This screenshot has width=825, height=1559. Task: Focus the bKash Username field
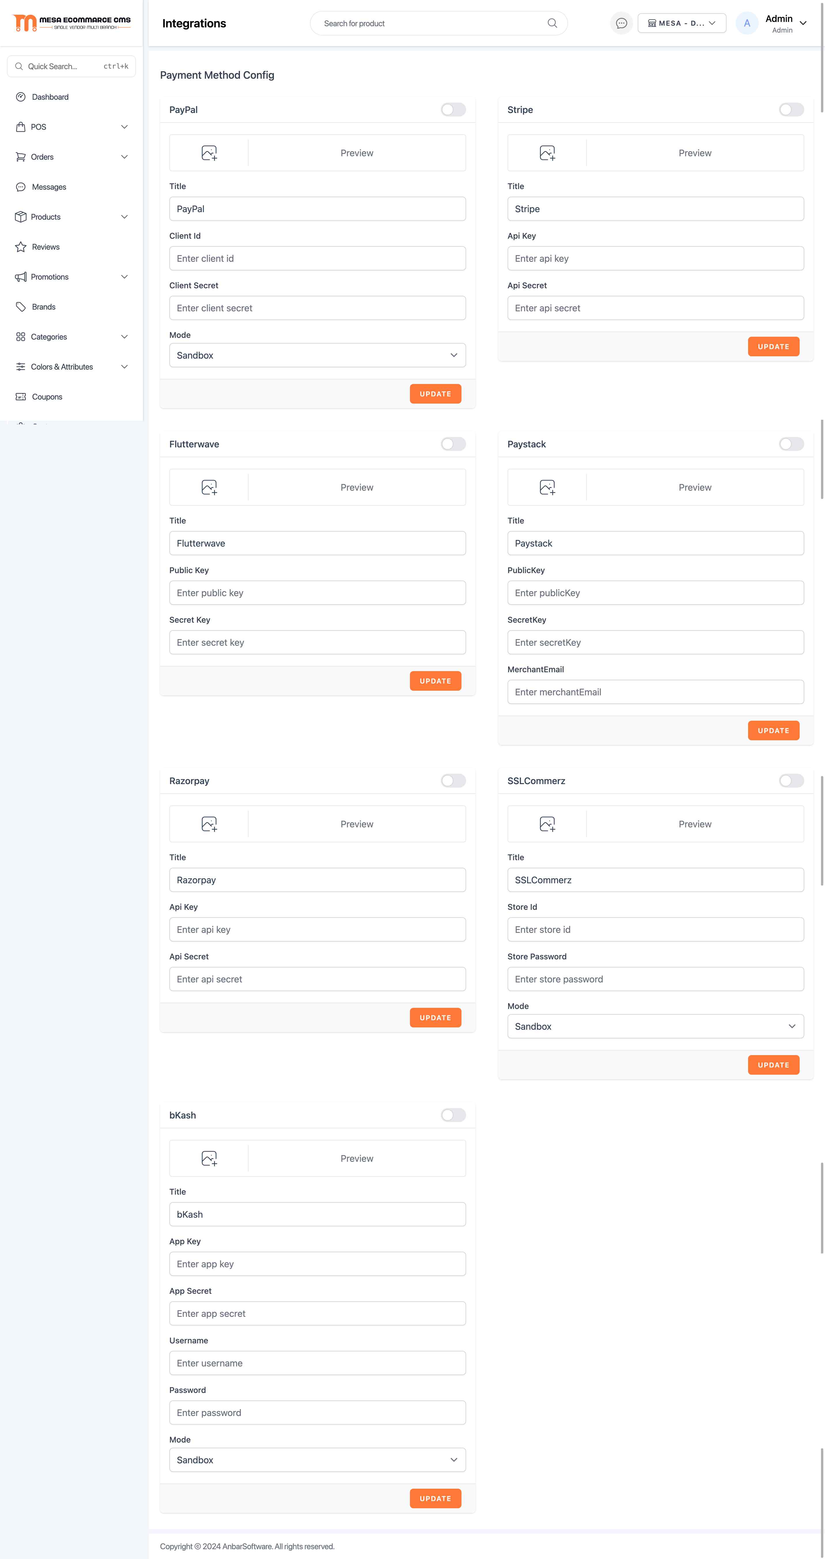(317, 1363)
